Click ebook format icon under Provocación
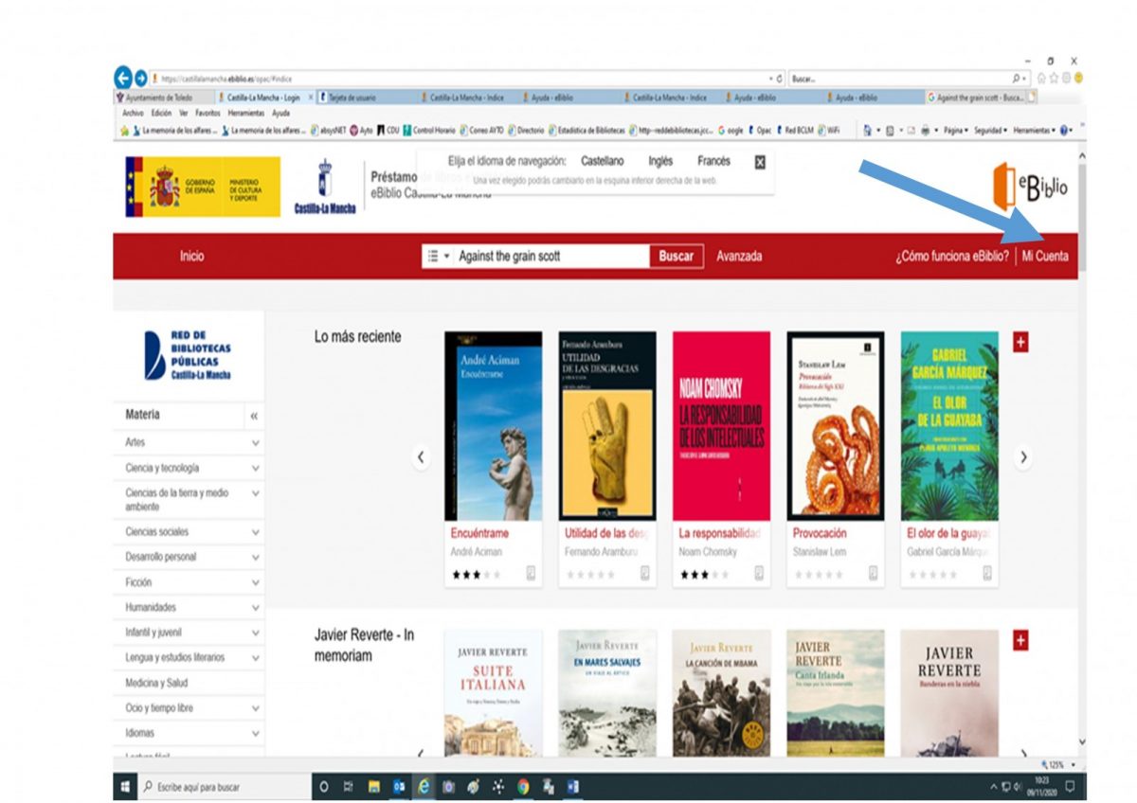Viewport: 1137px width, 803px height. (x=873, y=573)
